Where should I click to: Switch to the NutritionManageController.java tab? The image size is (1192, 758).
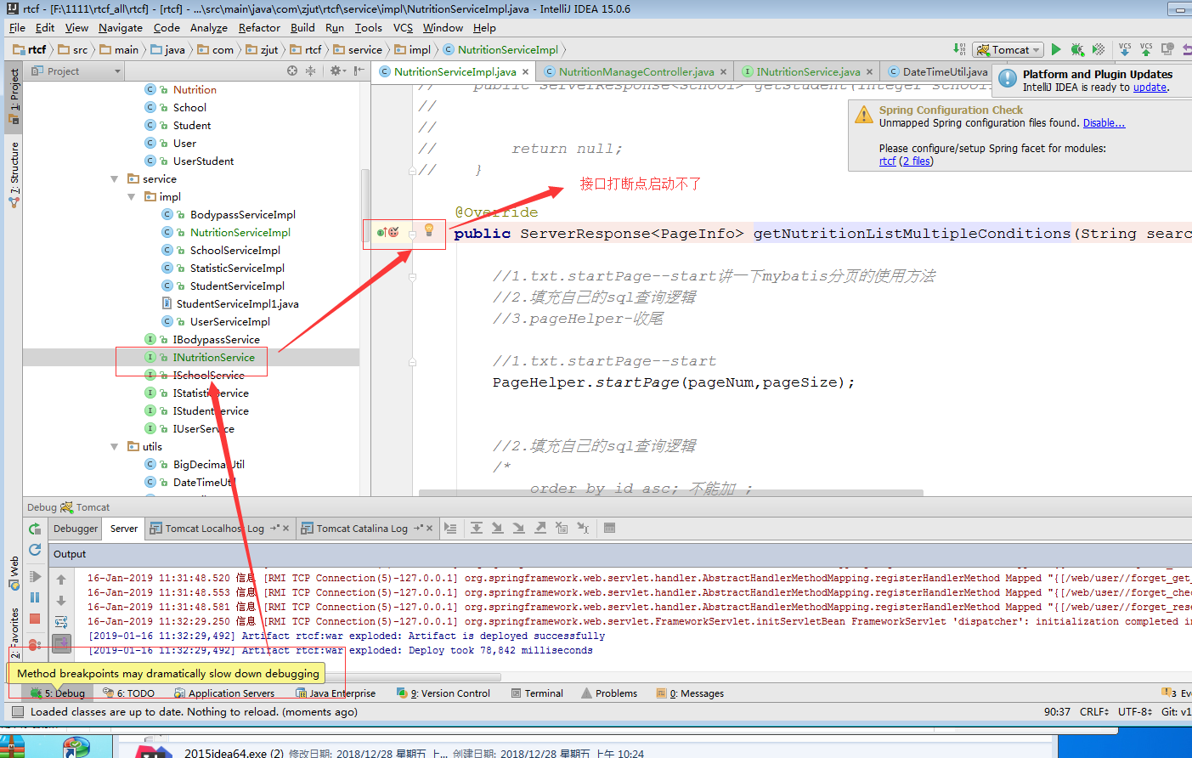[636, 71]
